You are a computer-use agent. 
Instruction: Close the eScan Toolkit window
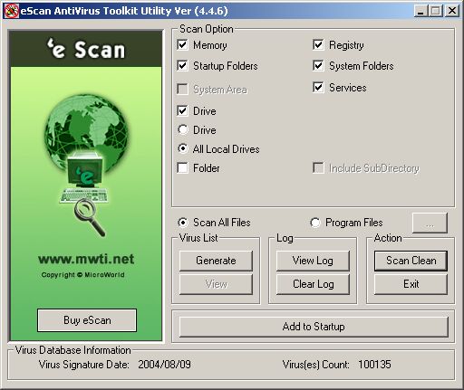pyautogui.click(x=452, y=11)
